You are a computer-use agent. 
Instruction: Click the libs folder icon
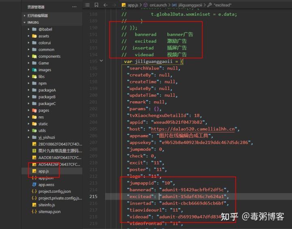tap(34, 76)
